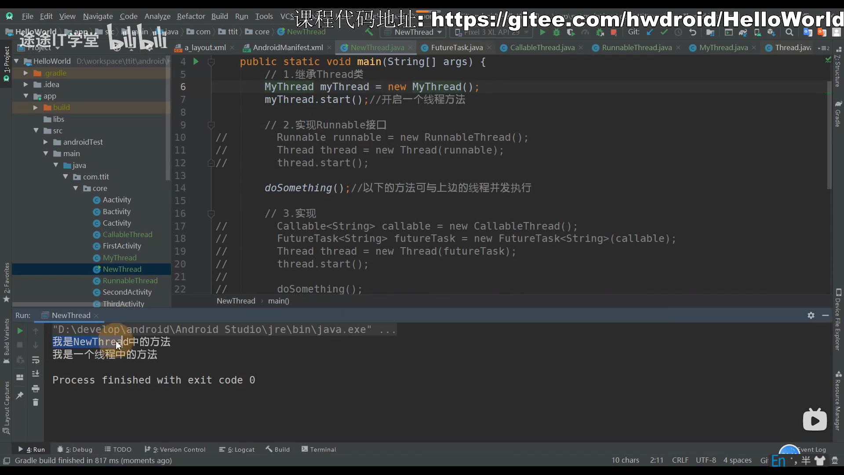Close the NewThread run tab

96,315
